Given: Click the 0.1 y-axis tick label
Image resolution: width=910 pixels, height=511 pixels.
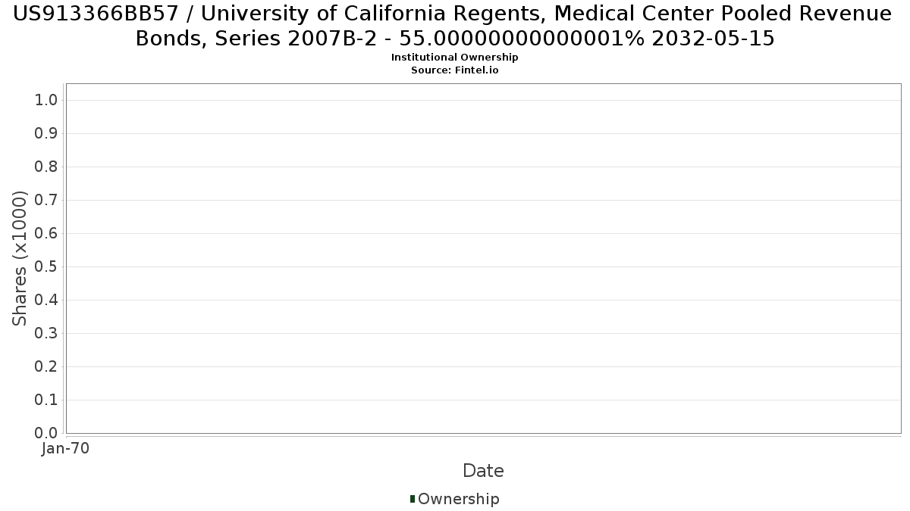Looking at the screenshot, I should 47,400.
